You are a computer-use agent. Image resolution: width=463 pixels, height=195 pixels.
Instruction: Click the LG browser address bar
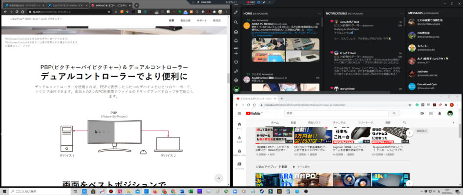click(x=70, y=12)
